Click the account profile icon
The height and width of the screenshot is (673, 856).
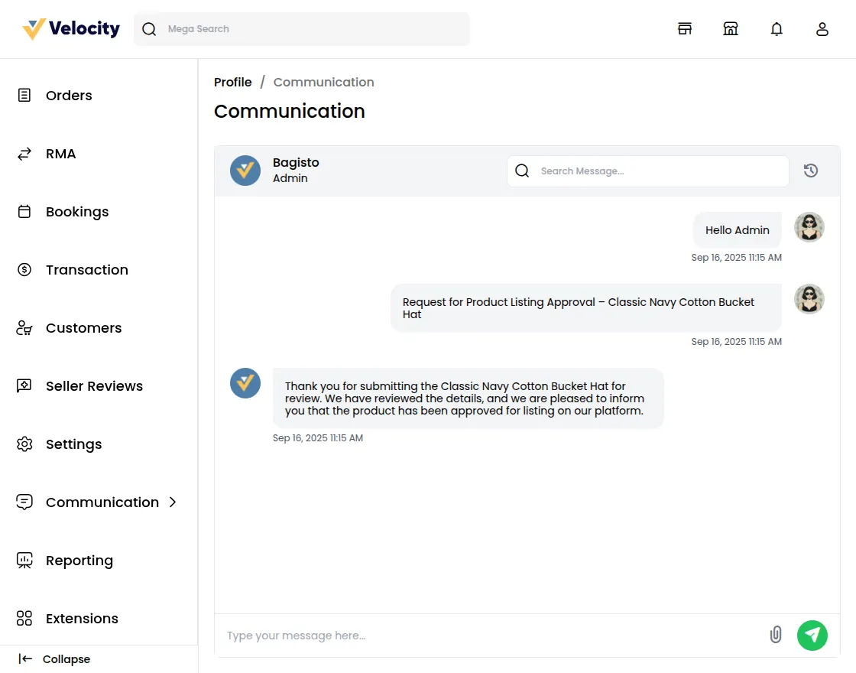pos(822,28)
